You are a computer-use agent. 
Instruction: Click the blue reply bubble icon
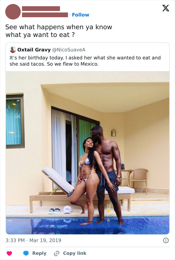pyautogui.click(x=26, y=253)
